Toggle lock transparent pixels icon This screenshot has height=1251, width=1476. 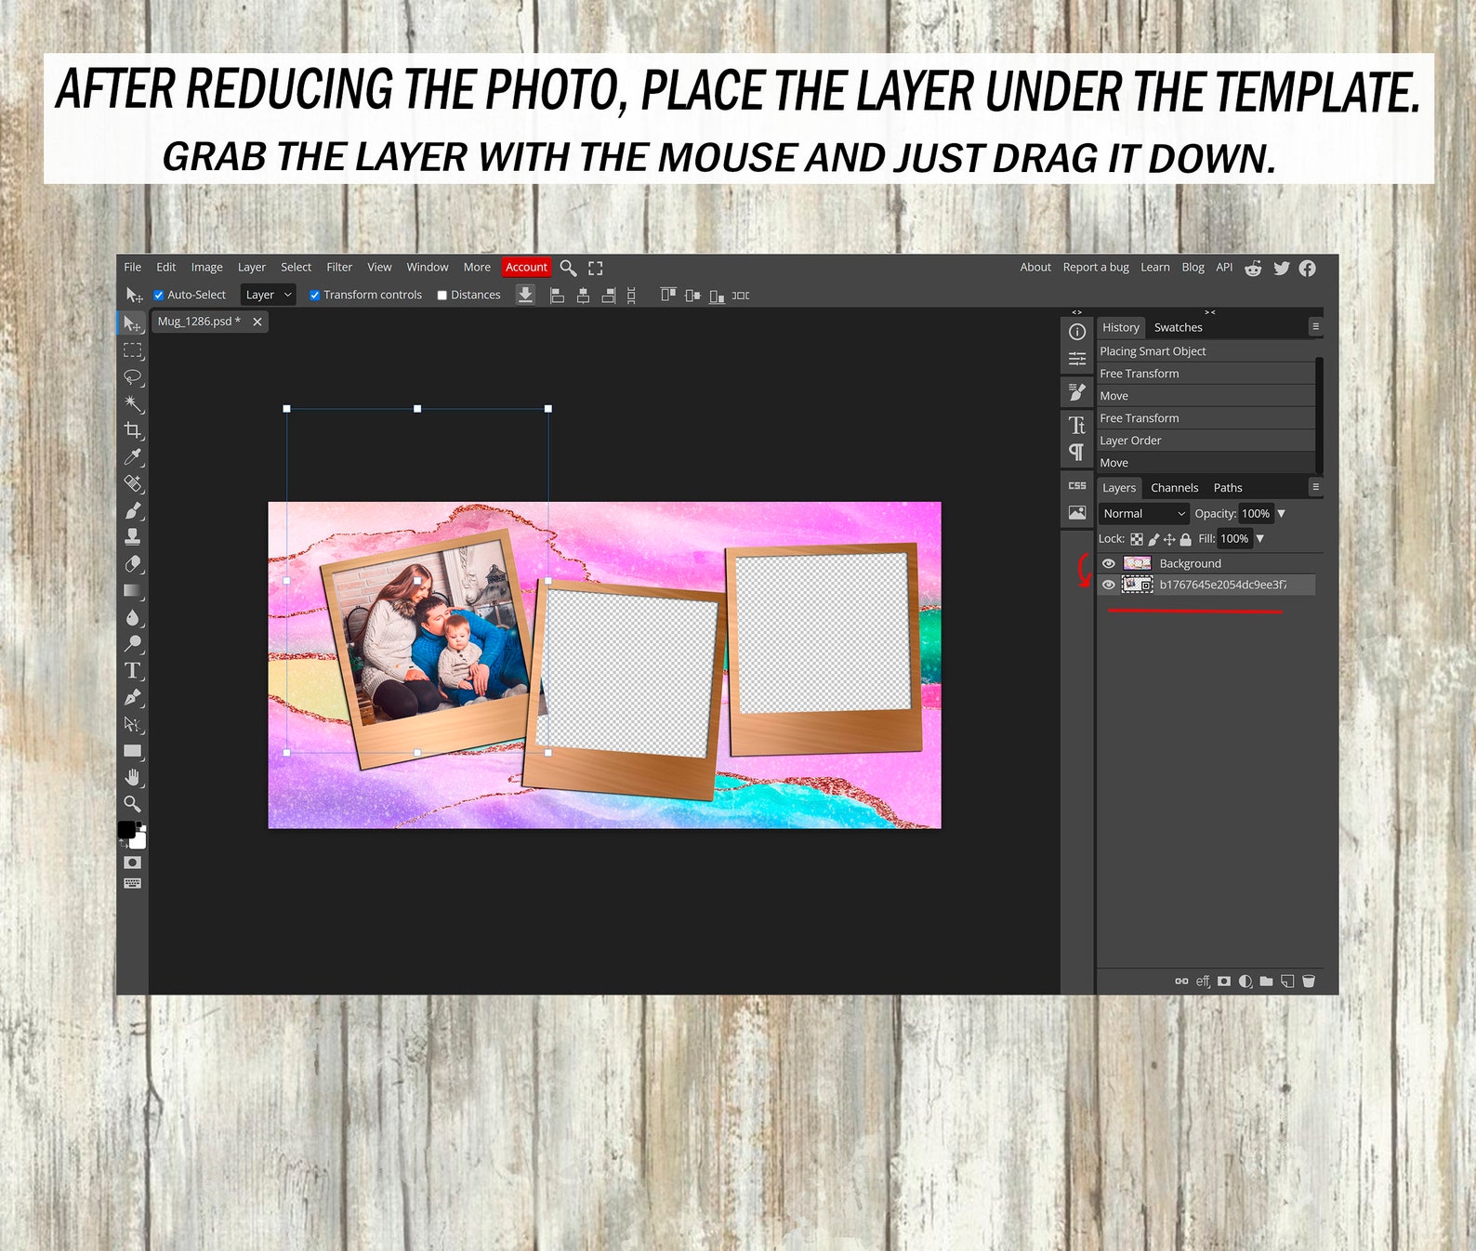click(x=1137, y=539)
